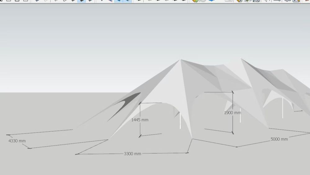Viewport: 310px width, 175px height.
Task: Click the orange and green toolbar icon
Action: 195,1
